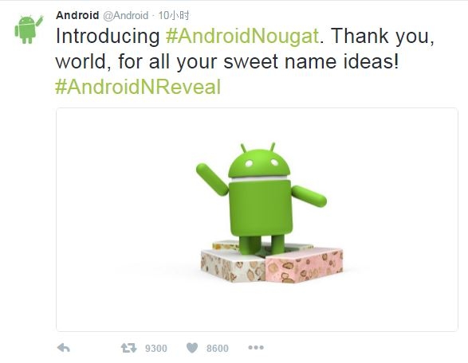468x363 pixels.
Task: Click the white nougat block
Action: 233,266
